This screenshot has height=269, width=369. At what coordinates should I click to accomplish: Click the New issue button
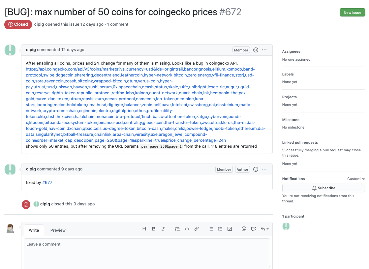coord(352,13)
